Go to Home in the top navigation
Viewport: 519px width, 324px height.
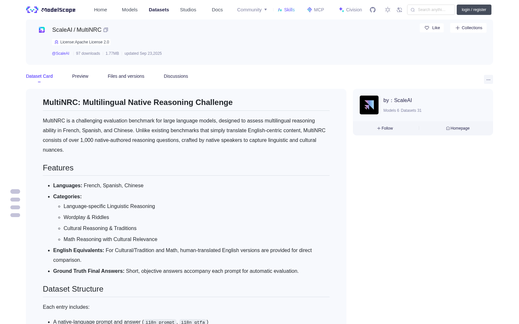point(101,10)
